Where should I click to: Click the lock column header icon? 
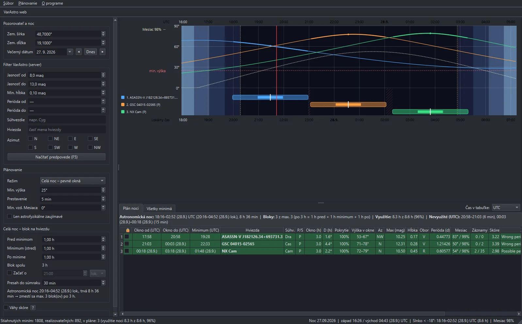(128, 230)
